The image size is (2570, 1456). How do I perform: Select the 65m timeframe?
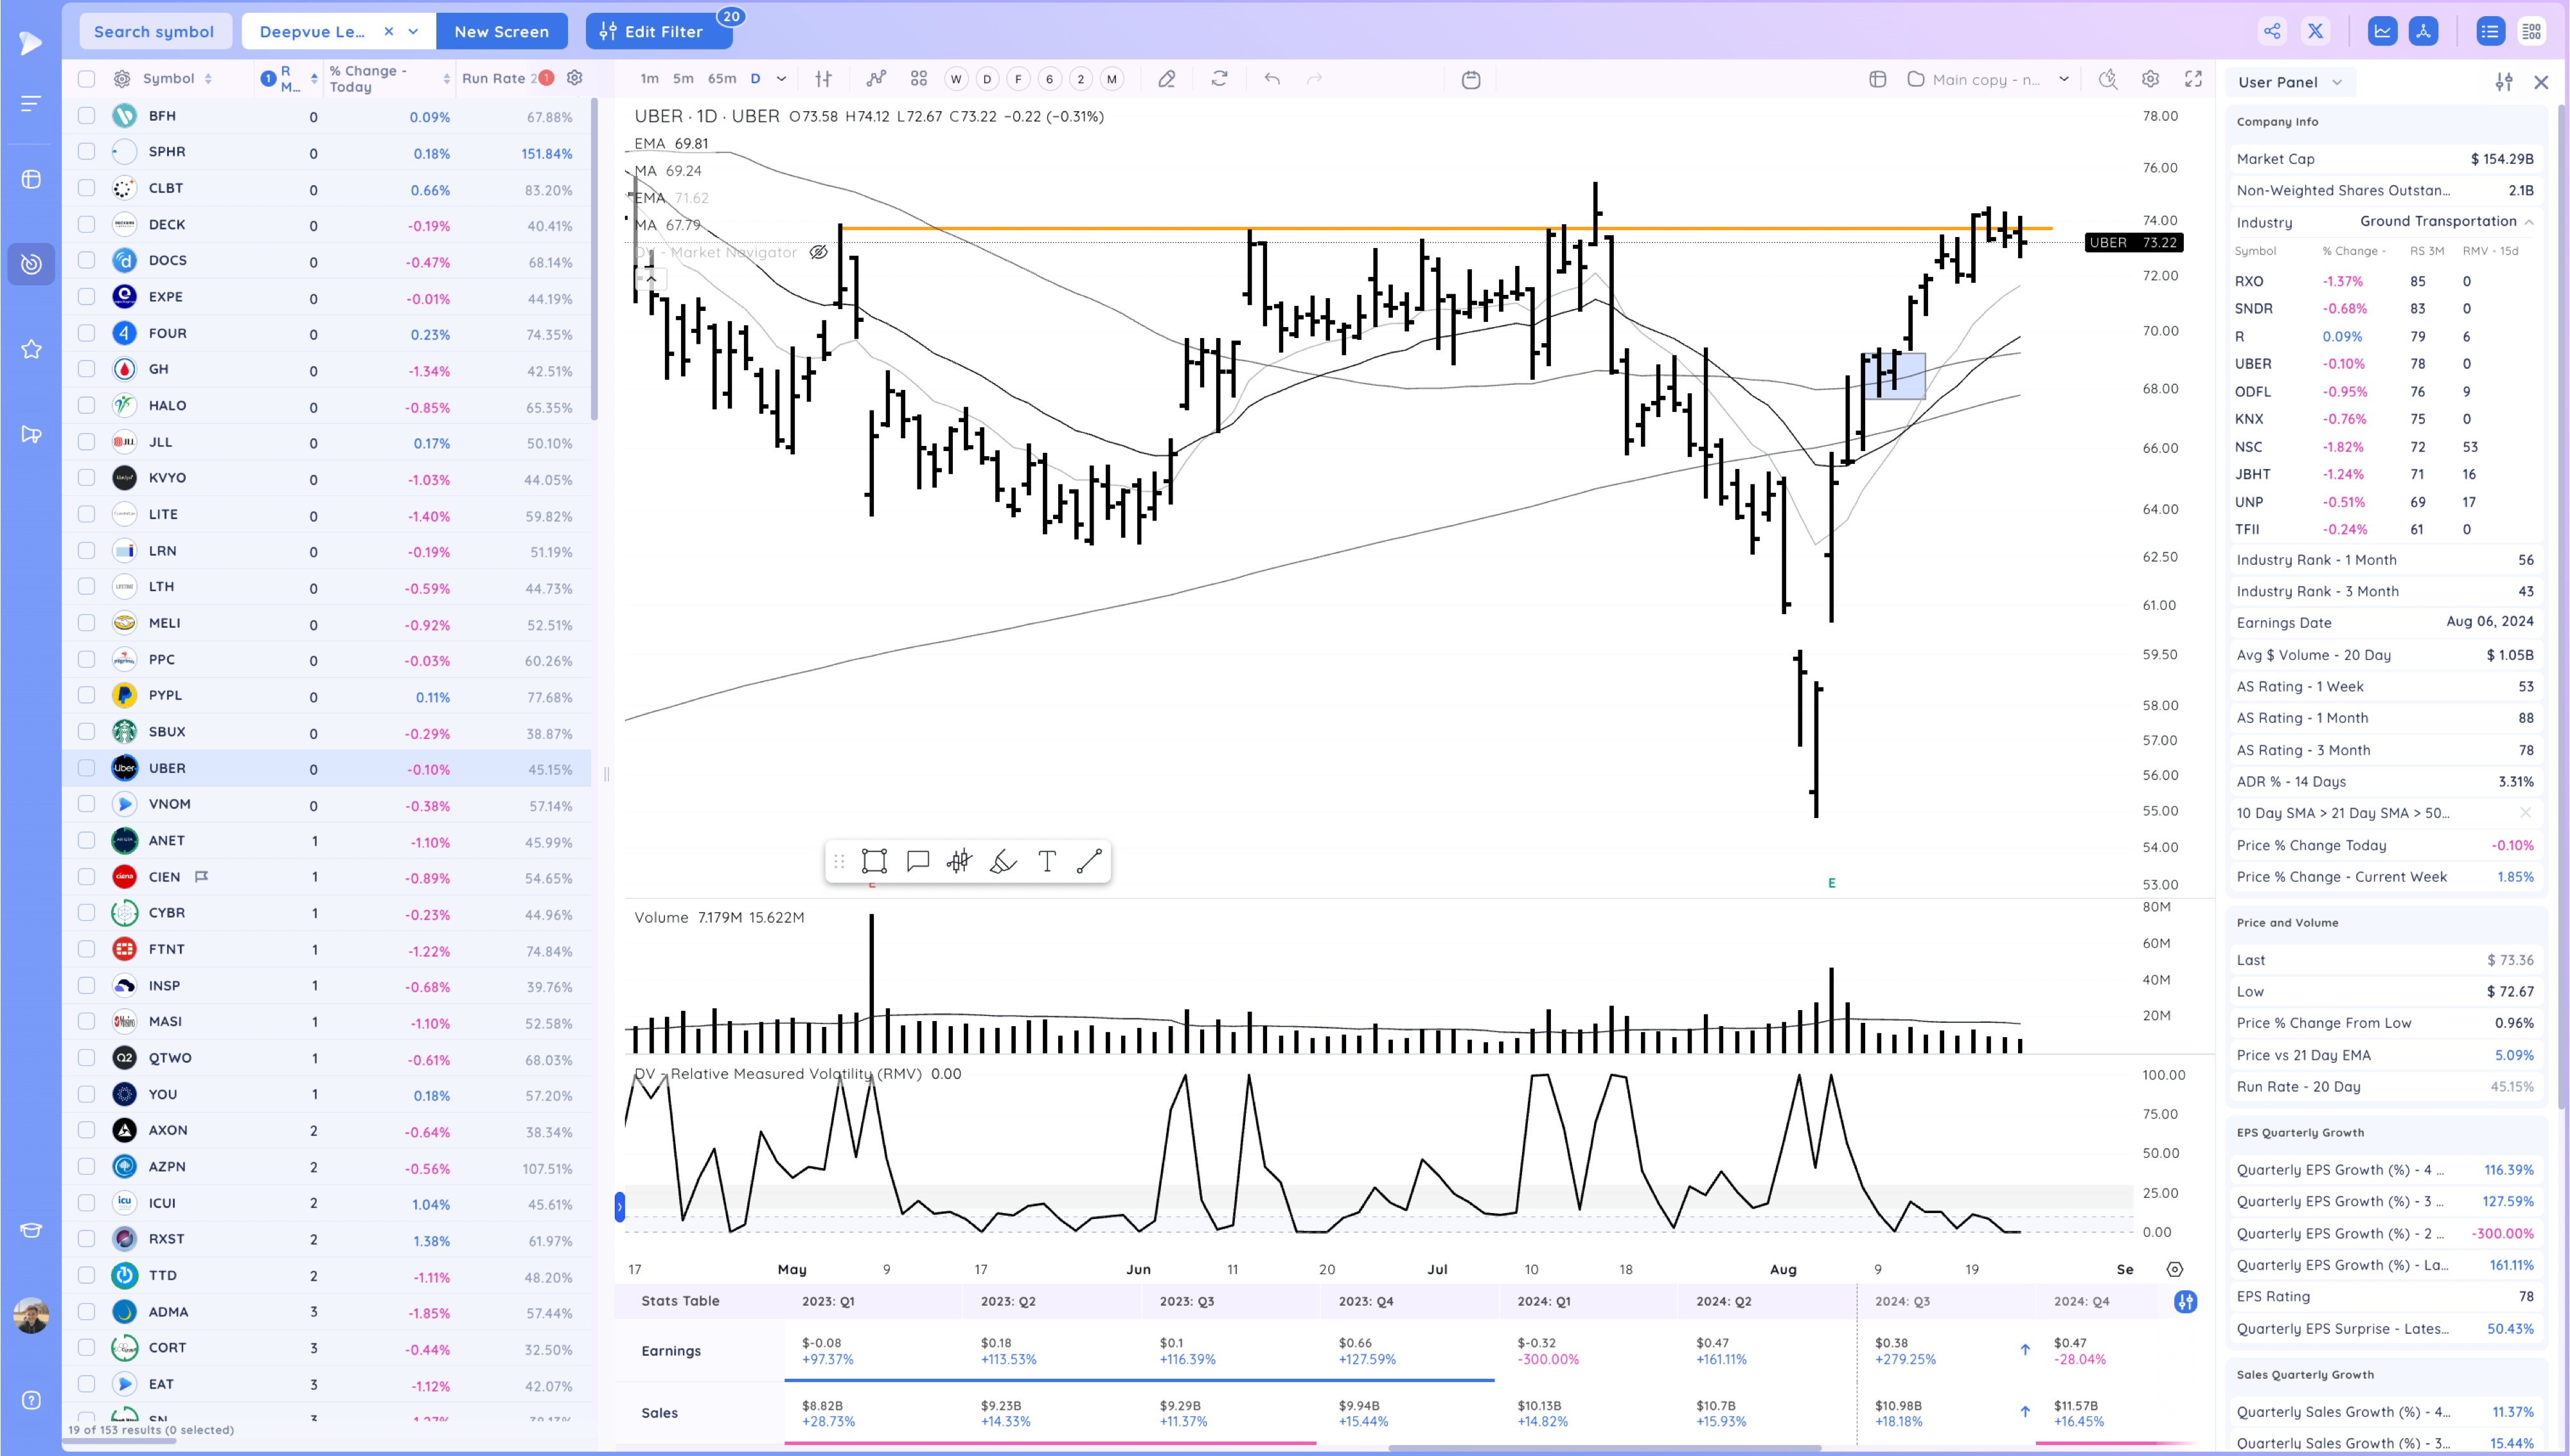722,79
